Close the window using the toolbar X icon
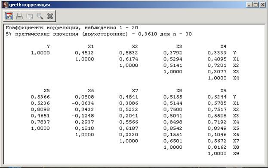Image resolution: width=268 pixels, height=168 pixels. 50,16
